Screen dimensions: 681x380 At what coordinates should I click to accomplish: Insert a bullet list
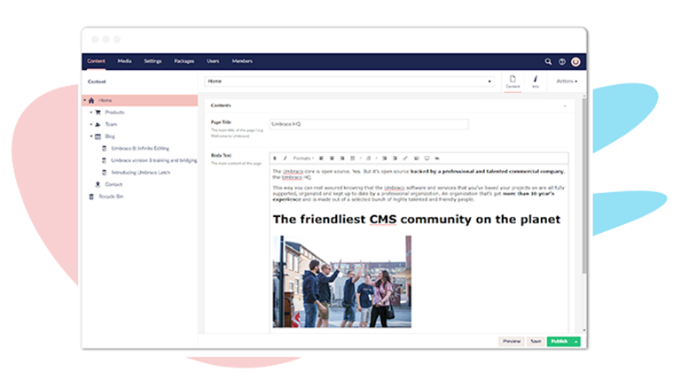tap(353, 159)
